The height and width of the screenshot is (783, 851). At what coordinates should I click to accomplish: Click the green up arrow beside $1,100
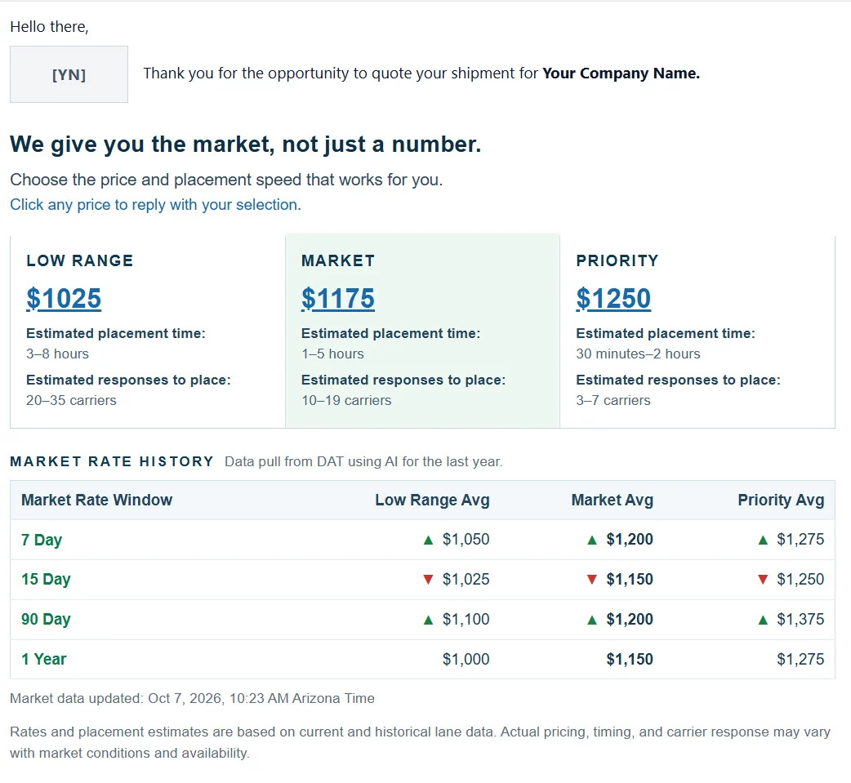428,620
